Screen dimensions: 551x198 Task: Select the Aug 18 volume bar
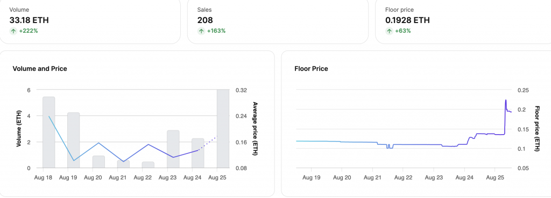pos(49,133)
